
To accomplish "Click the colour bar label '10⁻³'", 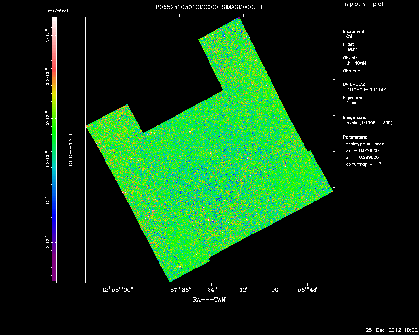I will click(46, 201).
